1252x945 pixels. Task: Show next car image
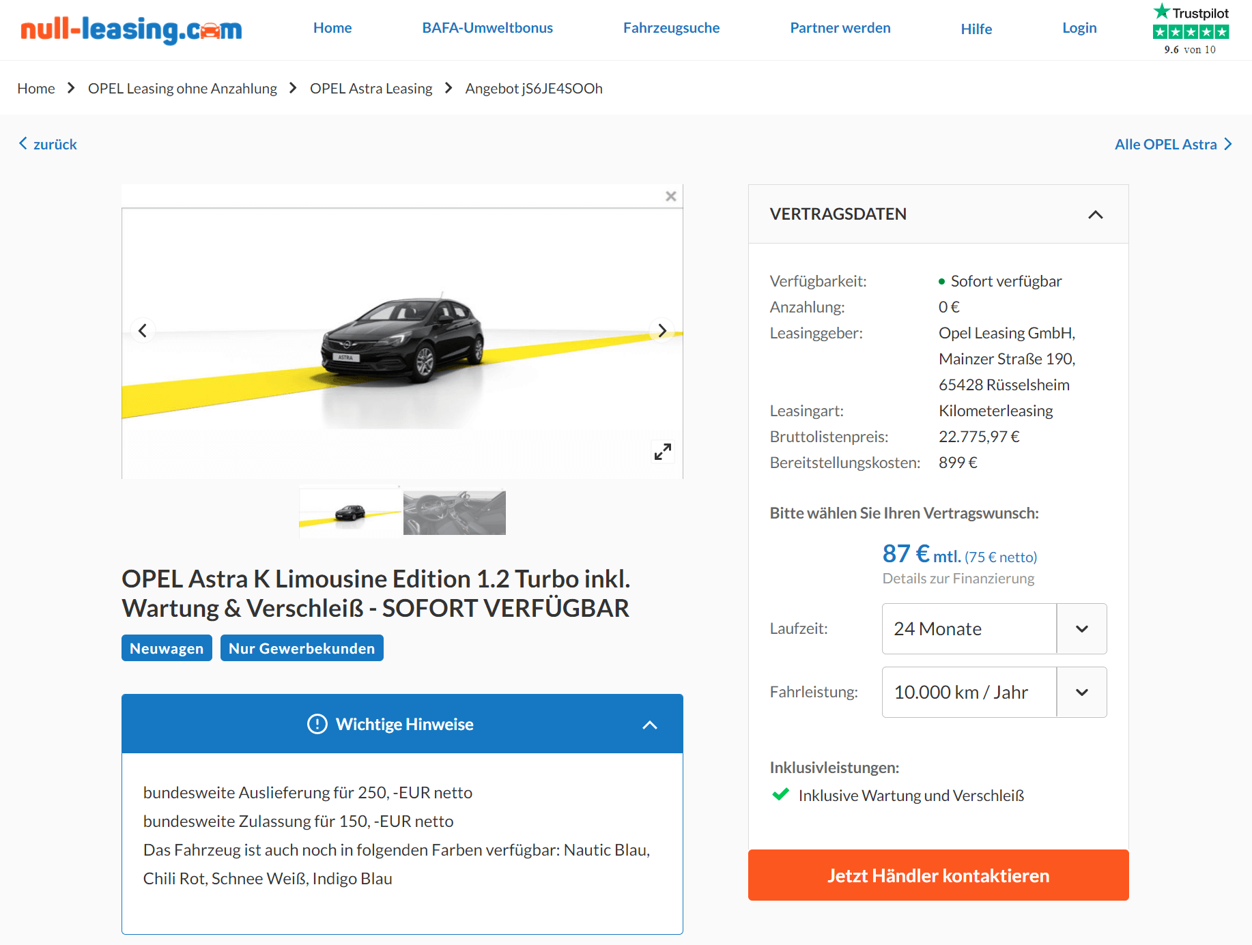click(x=662, y=331)
